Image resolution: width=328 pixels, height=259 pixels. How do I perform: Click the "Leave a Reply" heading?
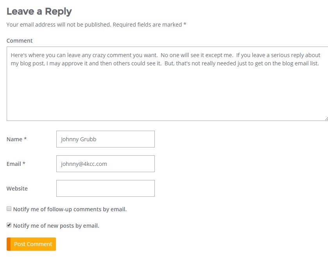click(x=39, y=11)
